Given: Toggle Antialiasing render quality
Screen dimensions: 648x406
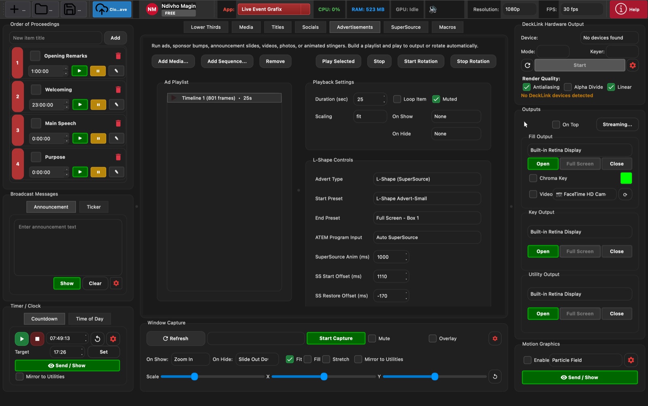Looking at the screenshot, I should [526, 87].
